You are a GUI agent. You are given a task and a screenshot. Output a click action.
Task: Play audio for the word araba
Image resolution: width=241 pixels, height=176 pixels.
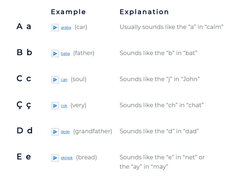[55, 28]
